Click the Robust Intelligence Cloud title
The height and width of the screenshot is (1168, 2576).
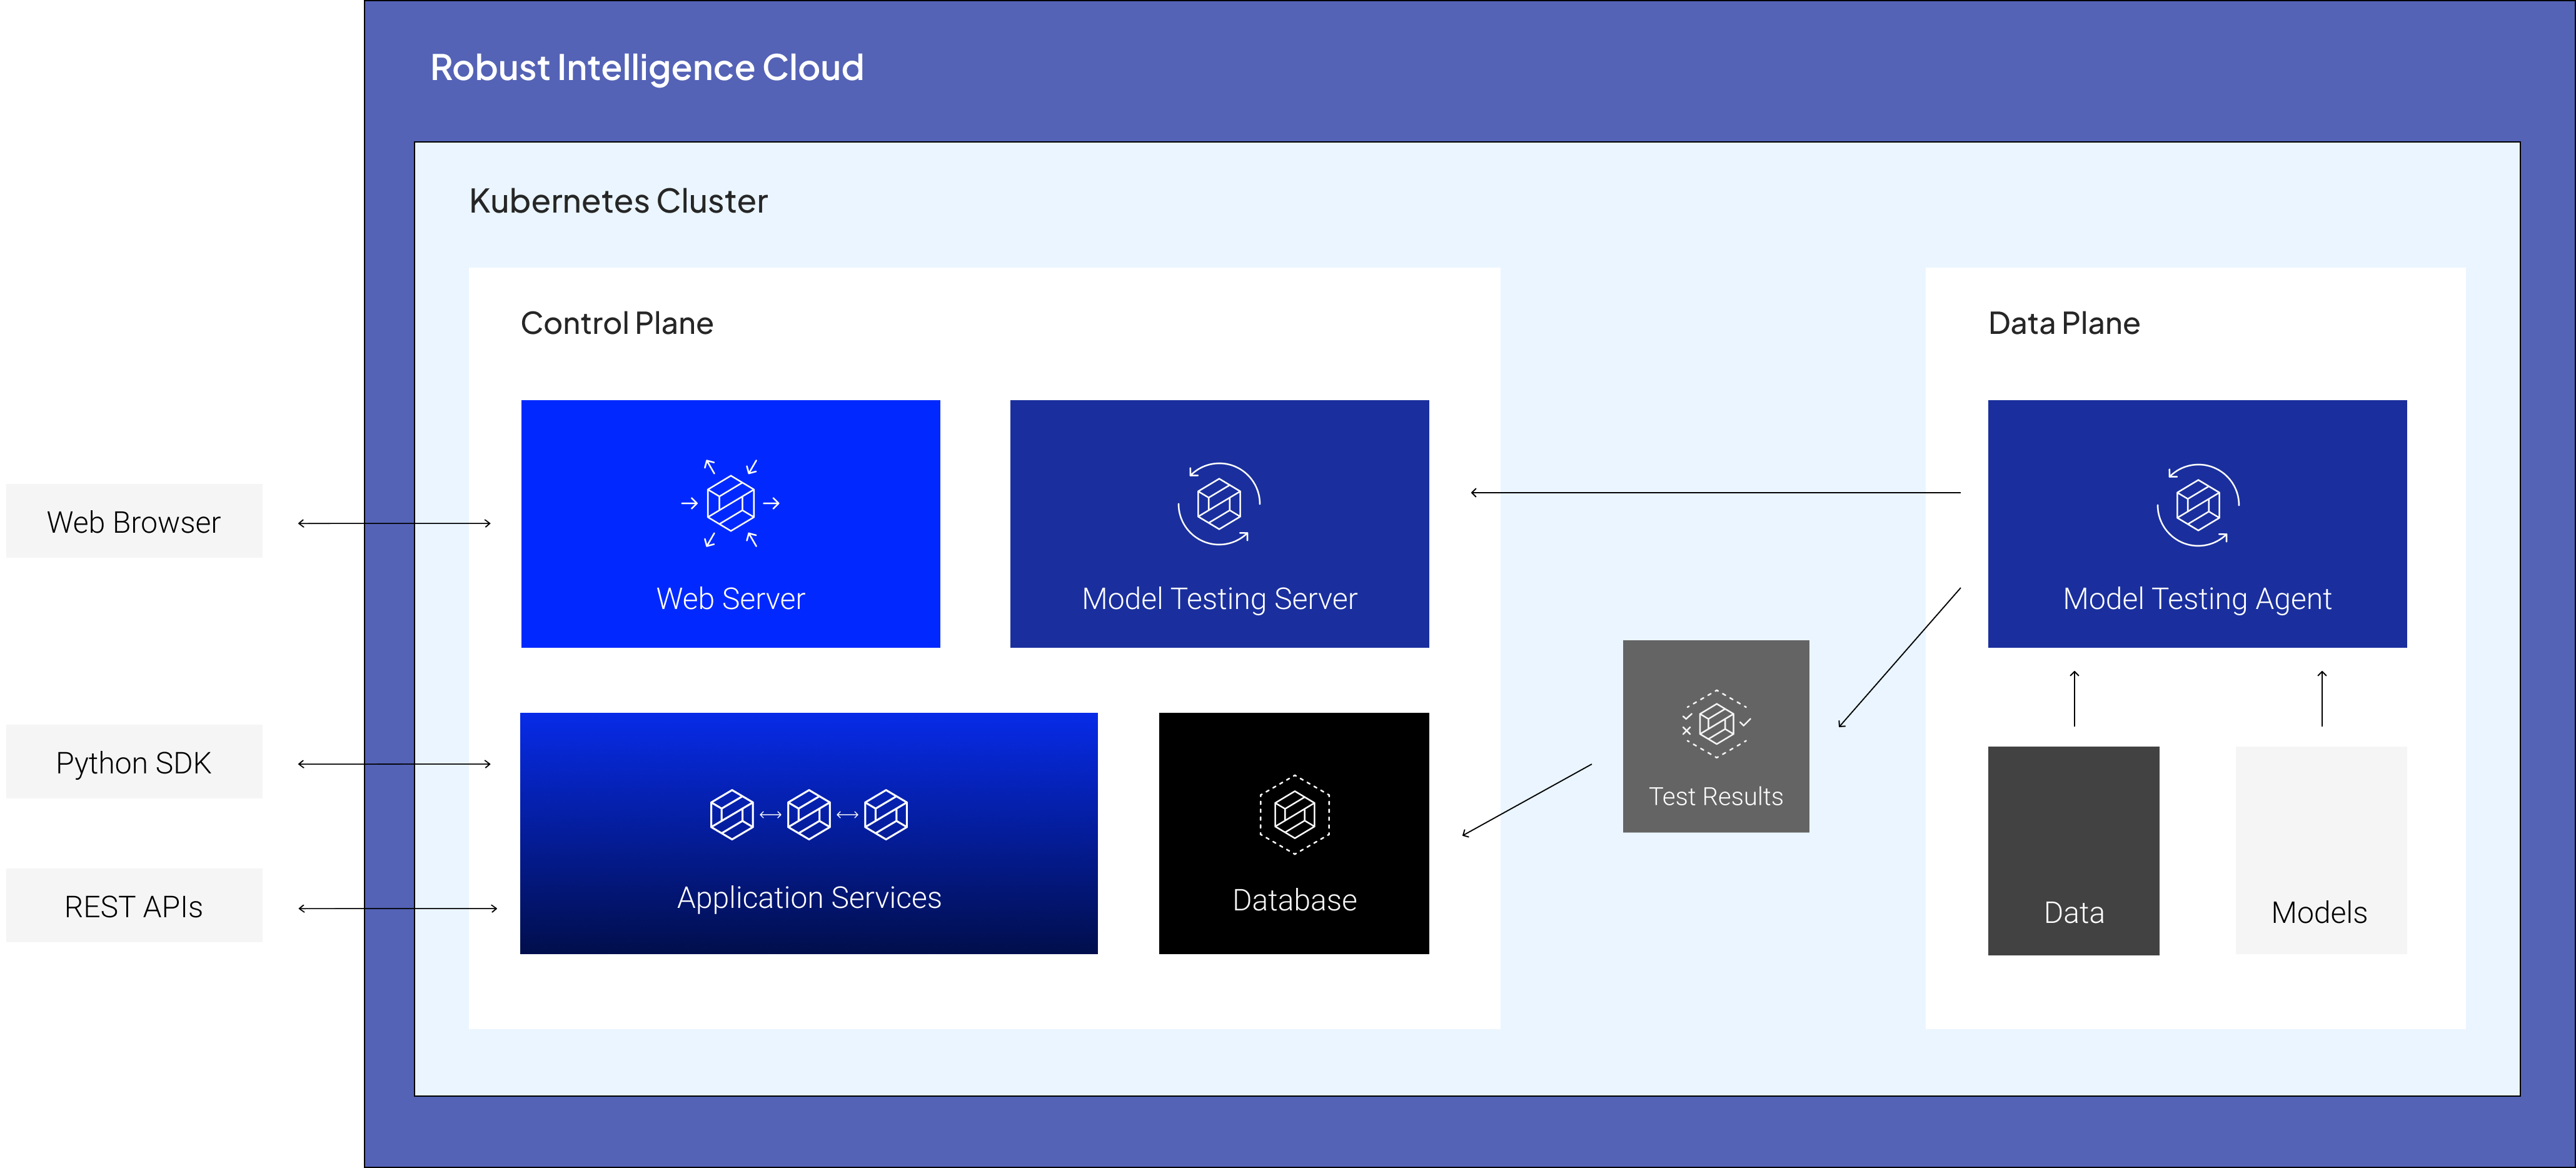(x=647, y=68)
